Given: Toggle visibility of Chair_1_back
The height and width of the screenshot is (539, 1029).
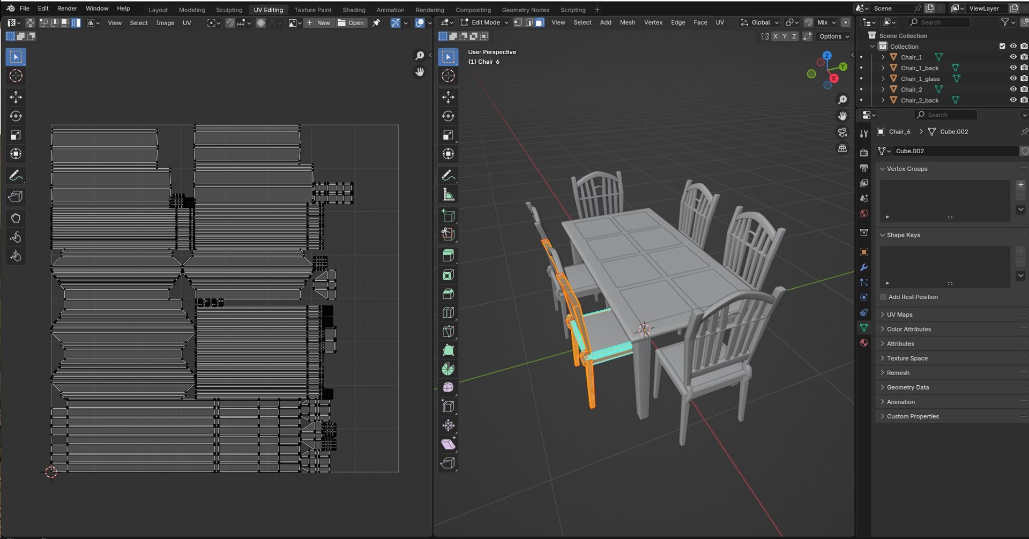Looking at the screenshot, I should (x=1013, y=68).
